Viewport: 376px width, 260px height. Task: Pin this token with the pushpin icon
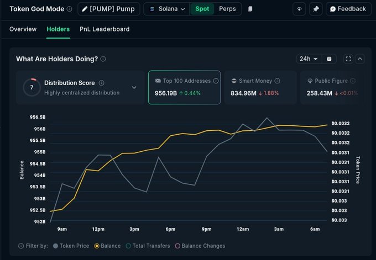coord(316,9)
